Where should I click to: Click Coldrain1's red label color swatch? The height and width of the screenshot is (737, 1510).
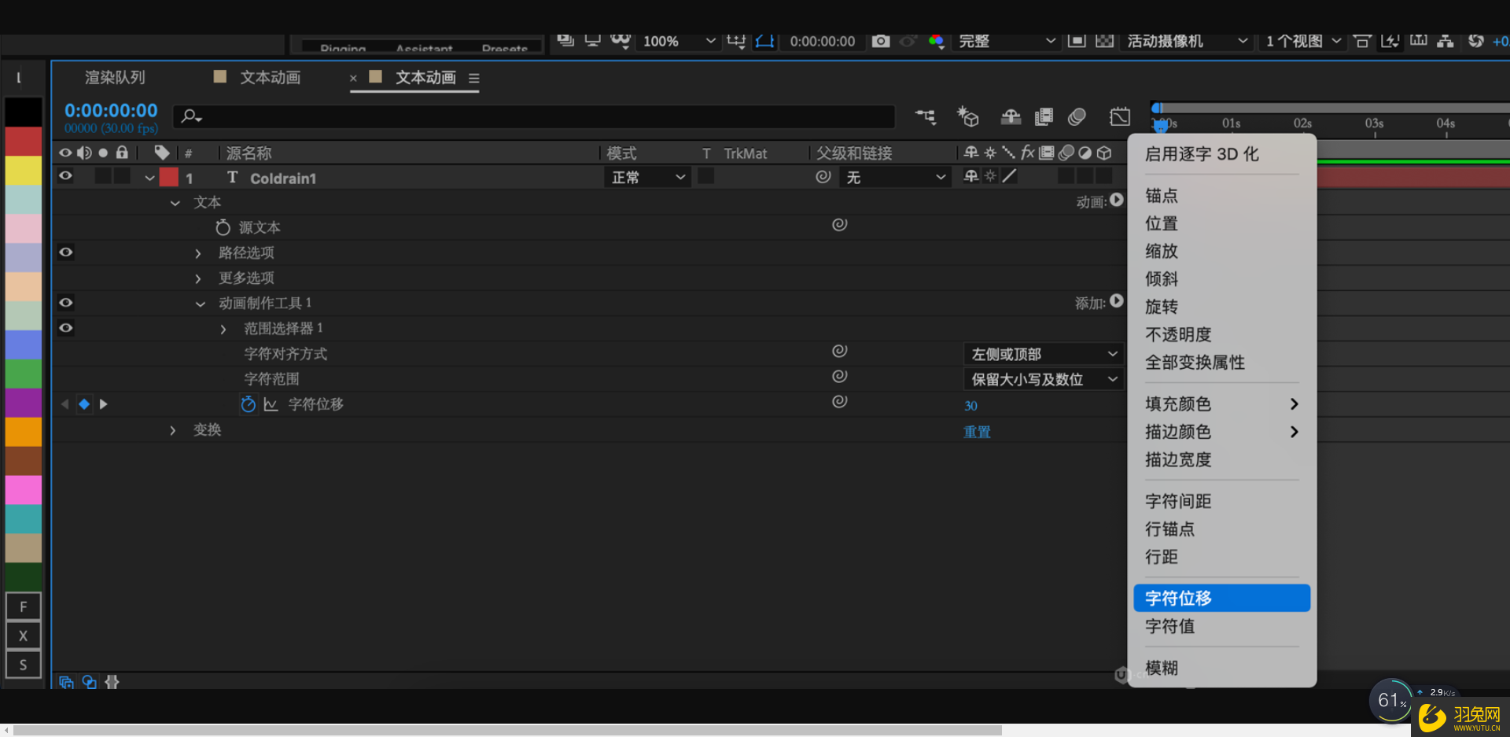[168, 176]
